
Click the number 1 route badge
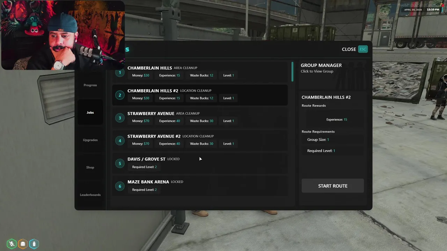120,73
